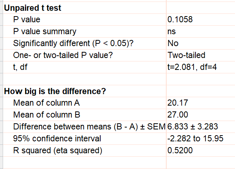Select the 't, df' row label

pos(22,67)
